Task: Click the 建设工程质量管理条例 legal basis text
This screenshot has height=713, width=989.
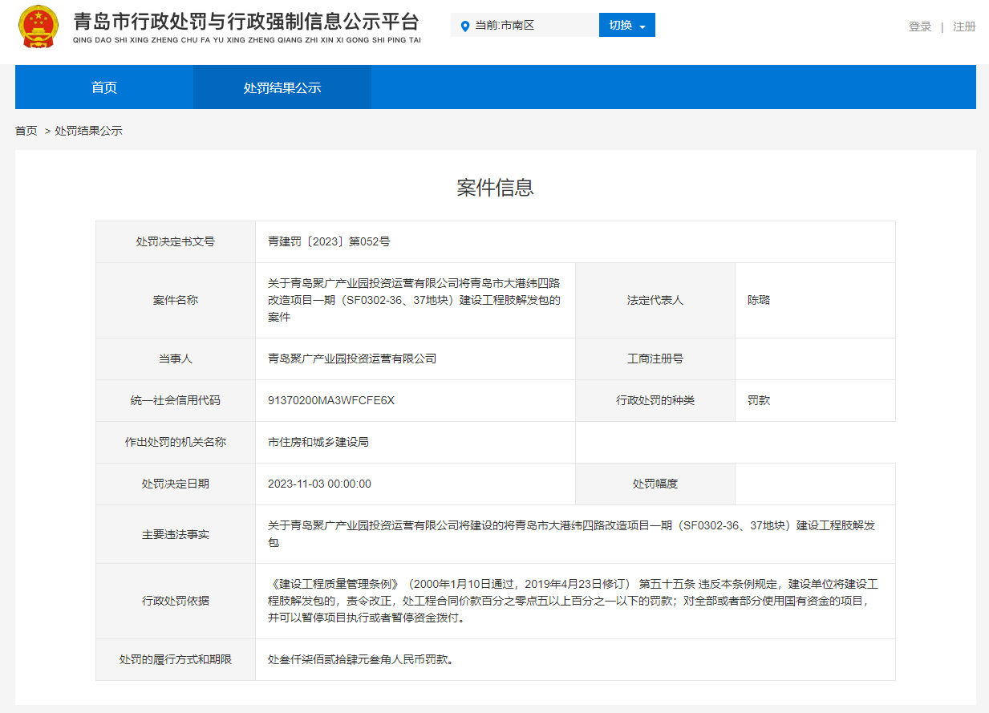Action: coord(574,601)
